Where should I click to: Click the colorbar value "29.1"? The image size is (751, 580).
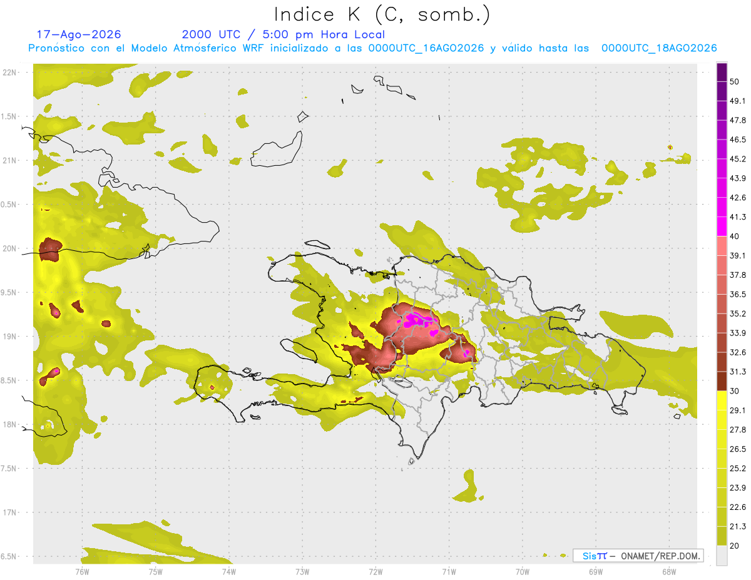[737, 410]
